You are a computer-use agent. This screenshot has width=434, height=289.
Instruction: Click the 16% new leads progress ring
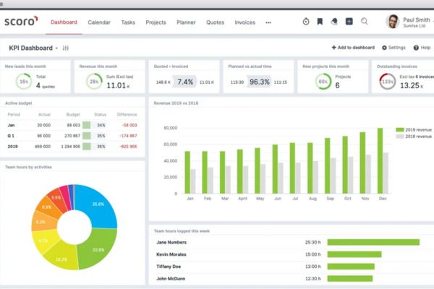(x=24, y=82)
